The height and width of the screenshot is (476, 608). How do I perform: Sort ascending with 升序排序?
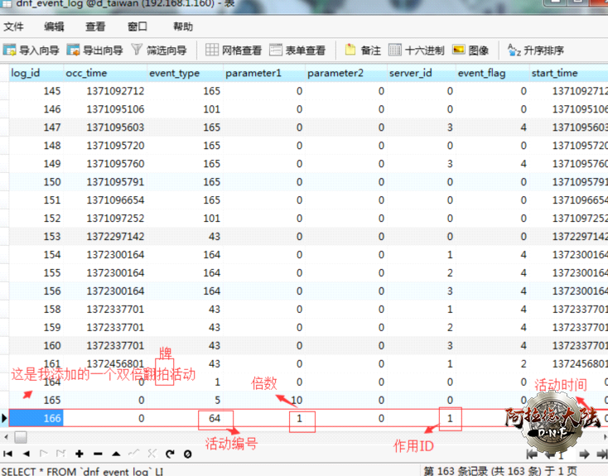(536, 50)
